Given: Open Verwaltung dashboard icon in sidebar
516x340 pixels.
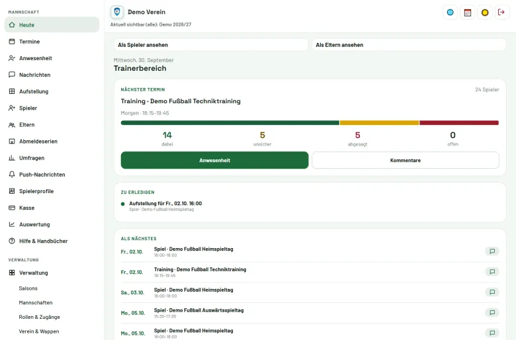Looking at the screenshot, I should coord(12,273).
